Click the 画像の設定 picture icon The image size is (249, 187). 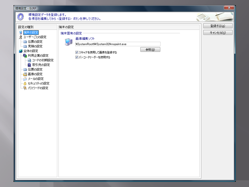[25, 74]
